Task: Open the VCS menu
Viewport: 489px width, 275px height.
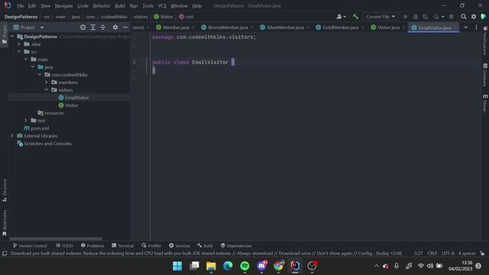Action: coord(162,6)
